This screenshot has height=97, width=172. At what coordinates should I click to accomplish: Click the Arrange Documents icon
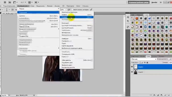[30, 2]
